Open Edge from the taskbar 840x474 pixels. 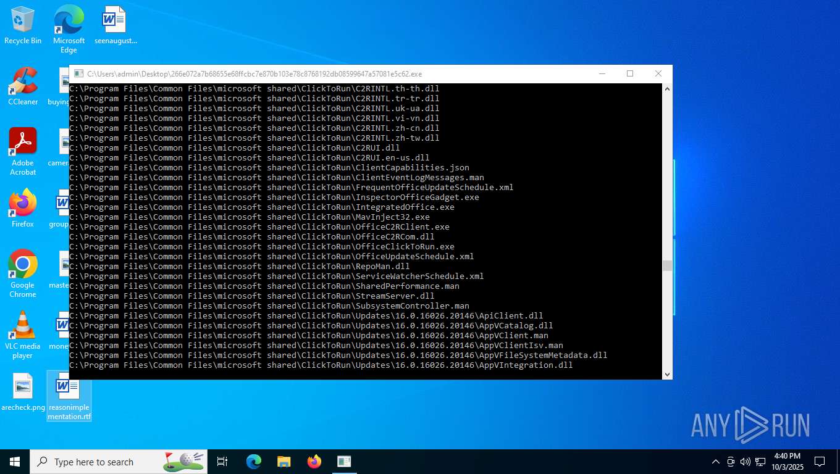pyautogui.click(x=254, y=462)
